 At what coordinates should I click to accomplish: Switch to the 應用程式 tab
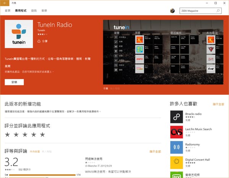click(x=21, y=11)
